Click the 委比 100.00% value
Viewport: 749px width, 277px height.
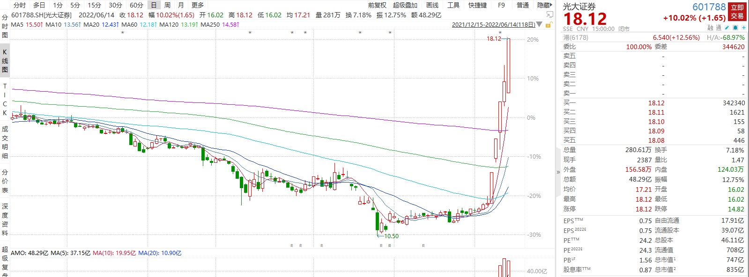click(639, 47)
